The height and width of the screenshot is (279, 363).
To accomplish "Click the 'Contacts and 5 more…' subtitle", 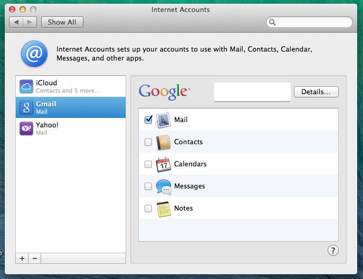I will [x=68, y=91].
